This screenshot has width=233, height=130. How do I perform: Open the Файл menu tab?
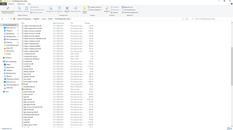[x=3, y=4]
